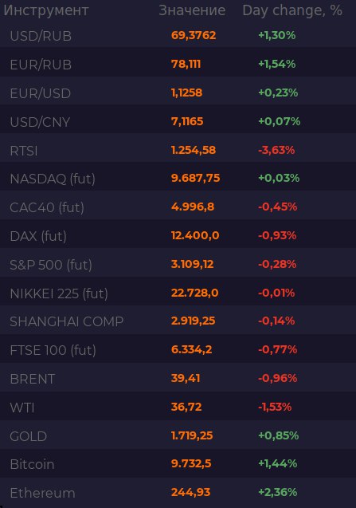This screenshot has width=356, height=508.
Task: Click the Инструмент column header
Action: tap(46, 10)
